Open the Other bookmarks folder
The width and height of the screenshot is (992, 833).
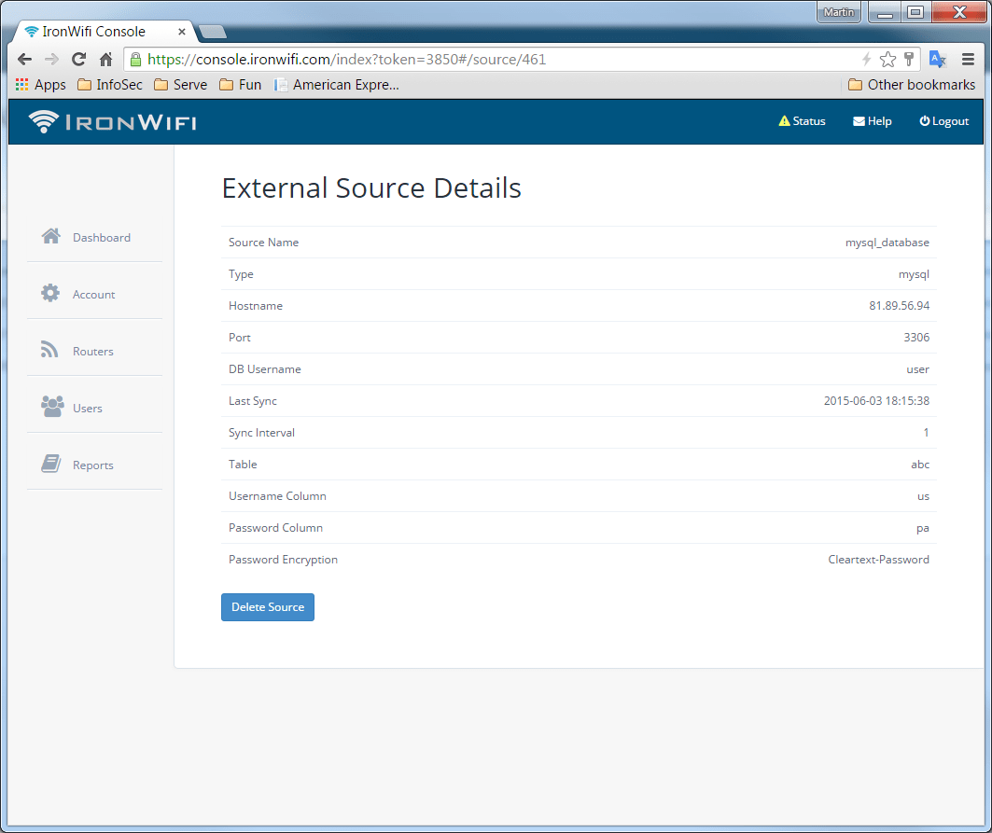[912, 85]
